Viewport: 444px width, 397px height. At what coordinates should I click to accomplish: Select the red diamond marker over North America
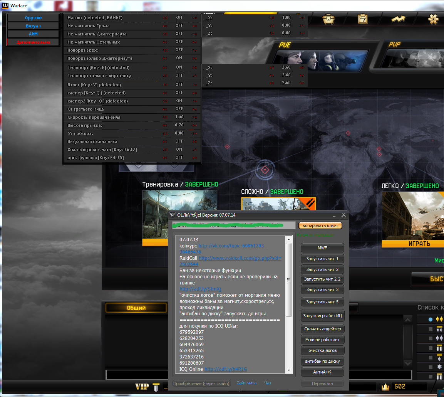point(227,146)
